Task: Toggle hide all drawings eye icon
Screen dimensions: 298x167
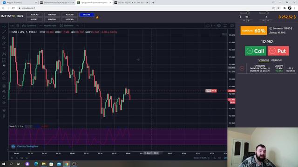Action: click(4, 103)
